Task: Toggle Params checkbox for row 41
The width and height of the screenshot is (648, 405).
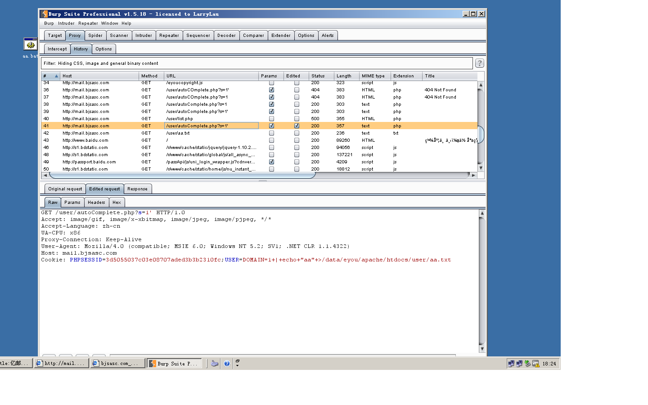Action: click(x=271, y=126)
